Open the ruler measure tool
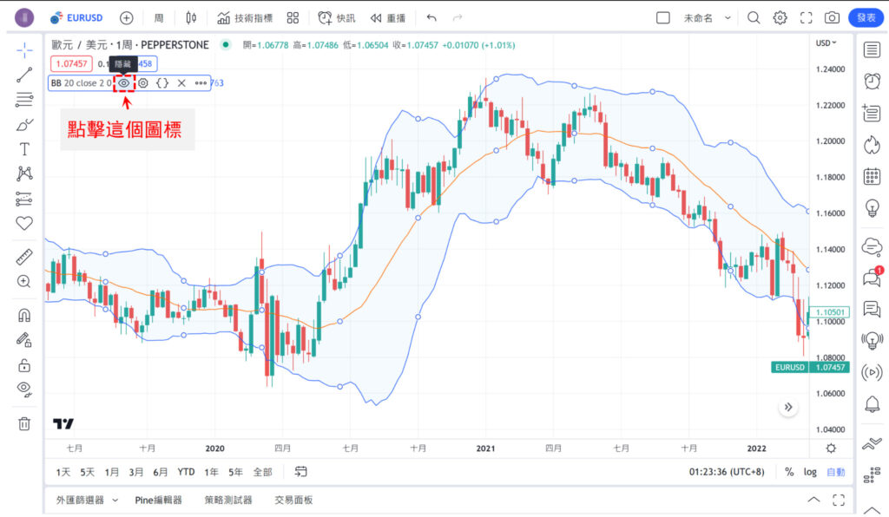This screenshot has height=517, width=889. click(x=24, y=258)
